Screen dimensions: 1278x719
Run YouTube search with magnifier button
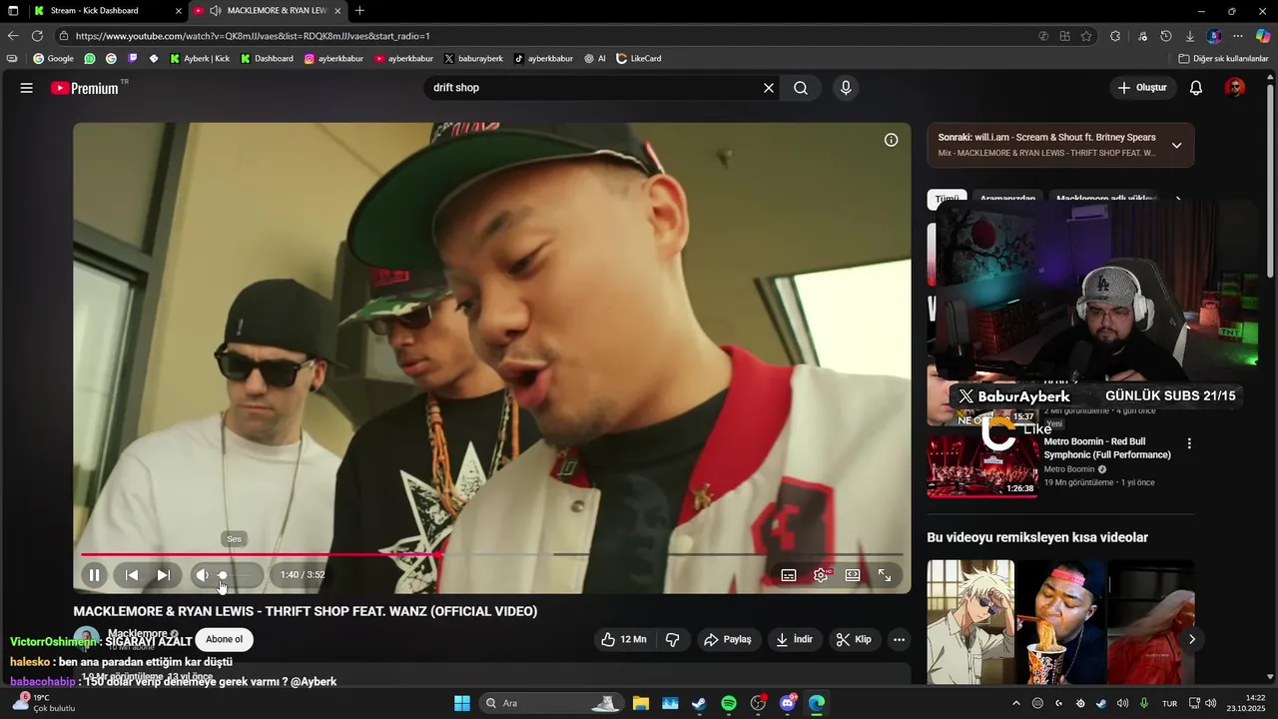(801, 88)
